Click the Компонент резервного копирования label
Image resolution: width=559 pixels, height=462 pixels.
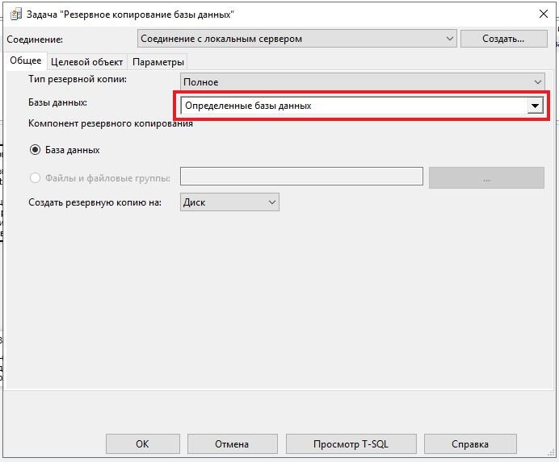click(x=111, y=123)
